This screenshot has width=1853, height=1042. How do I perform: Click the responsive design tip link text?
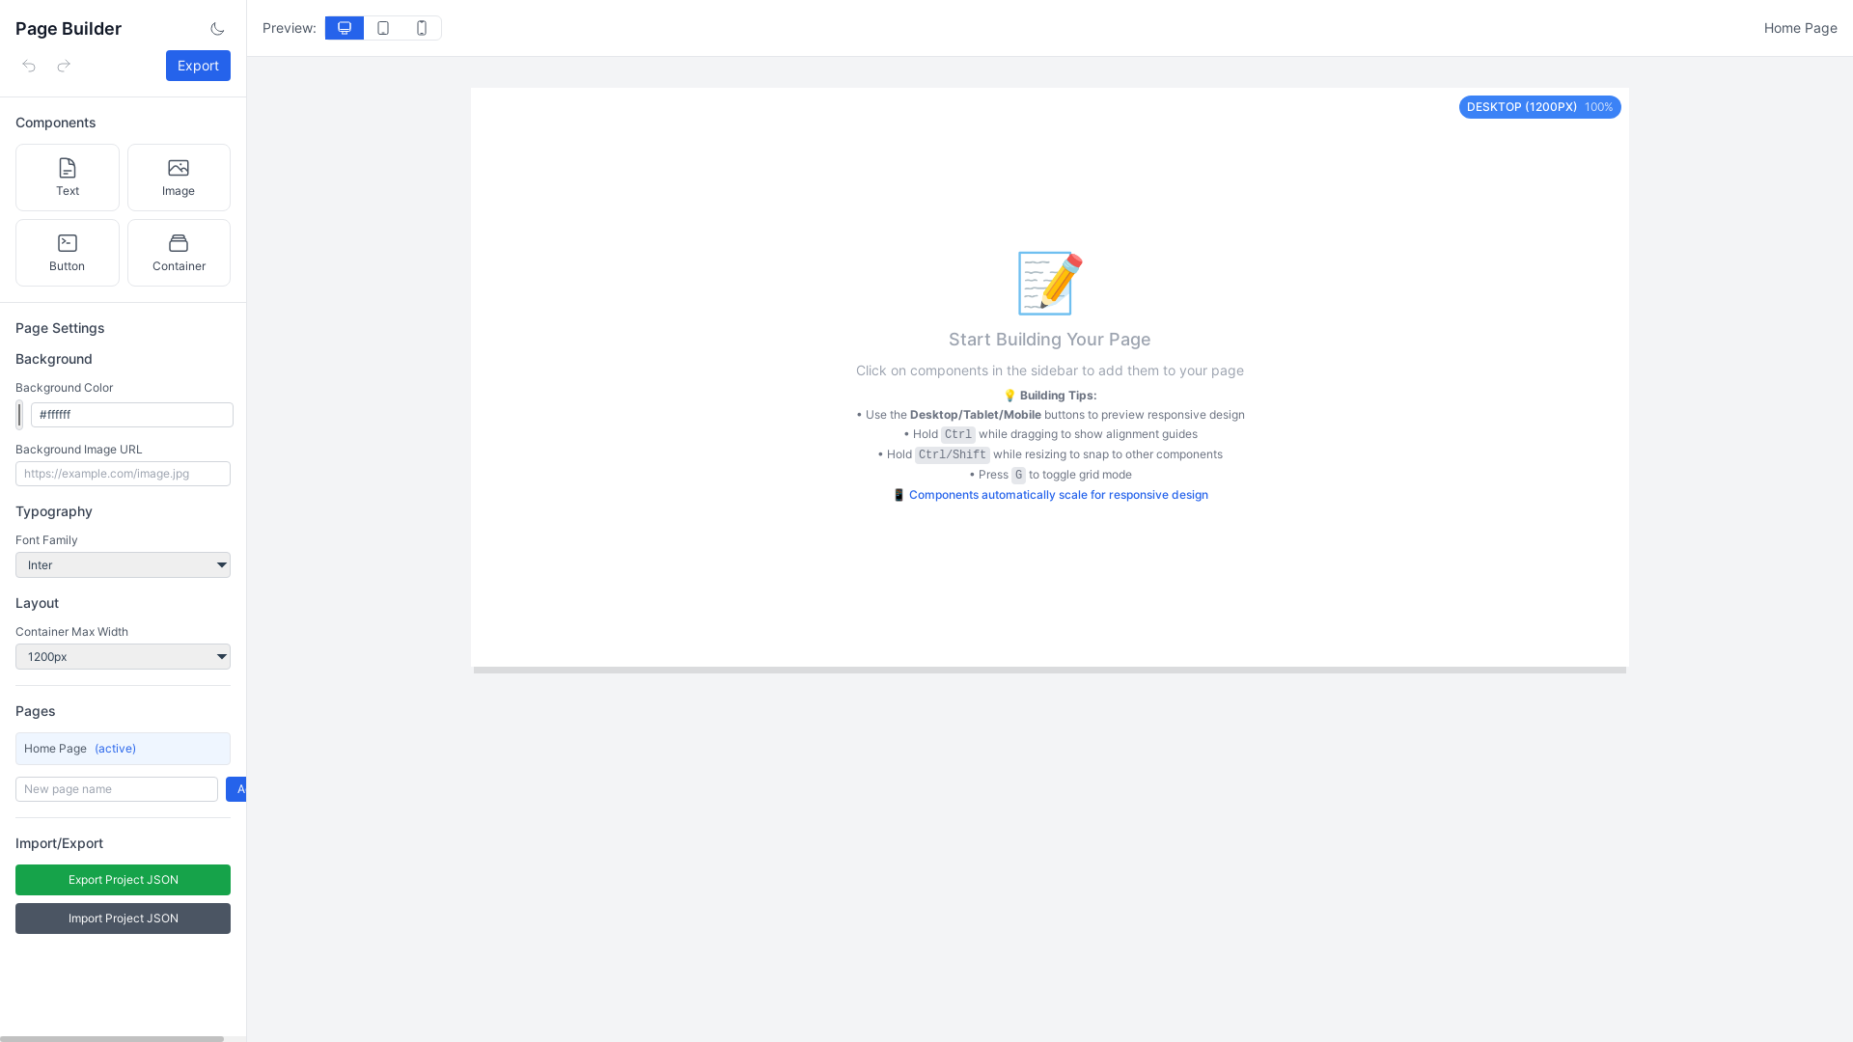(1058, 495)
